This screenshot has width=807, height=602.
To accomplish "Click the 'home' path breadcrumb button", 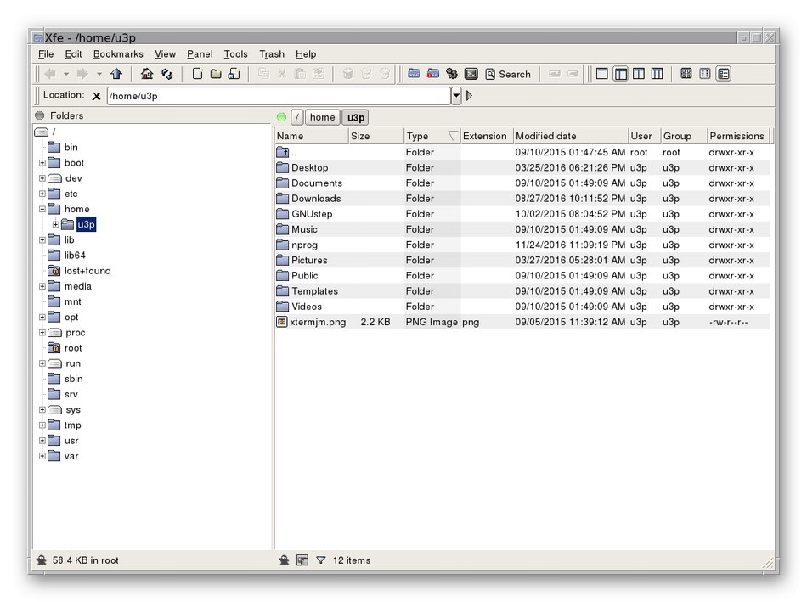I will pyautogui.click(x=322, y=117).
